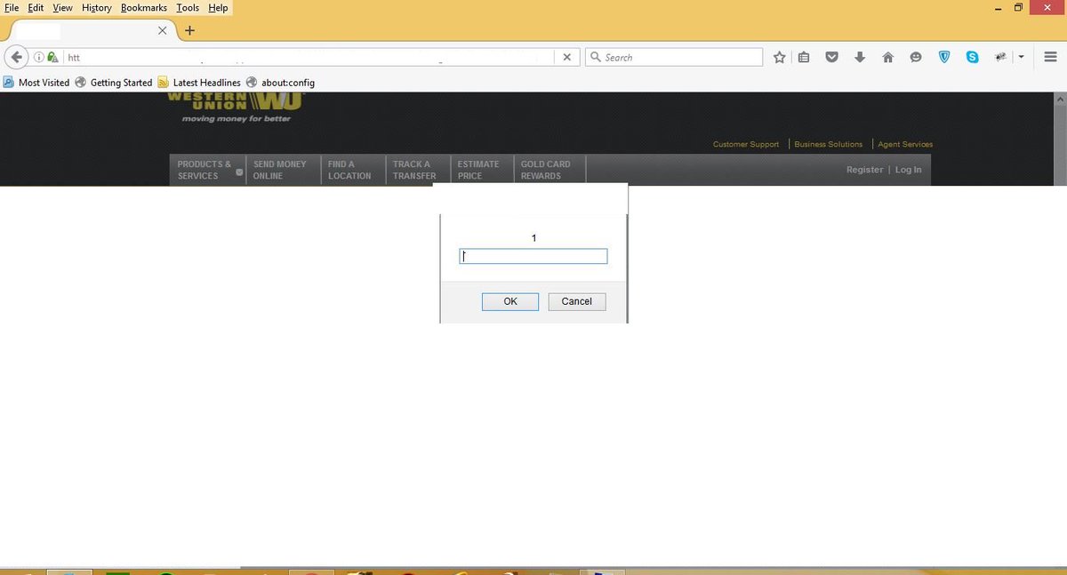1067x575 pixels.
Task: Select the TRACK A TRANSFER tab
Action: pos(415,170)
